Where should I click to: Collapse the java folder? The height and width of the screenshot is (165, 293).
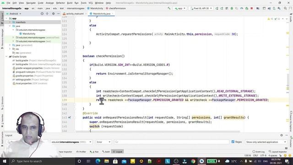pyautogui.click(x=10, y=26)
